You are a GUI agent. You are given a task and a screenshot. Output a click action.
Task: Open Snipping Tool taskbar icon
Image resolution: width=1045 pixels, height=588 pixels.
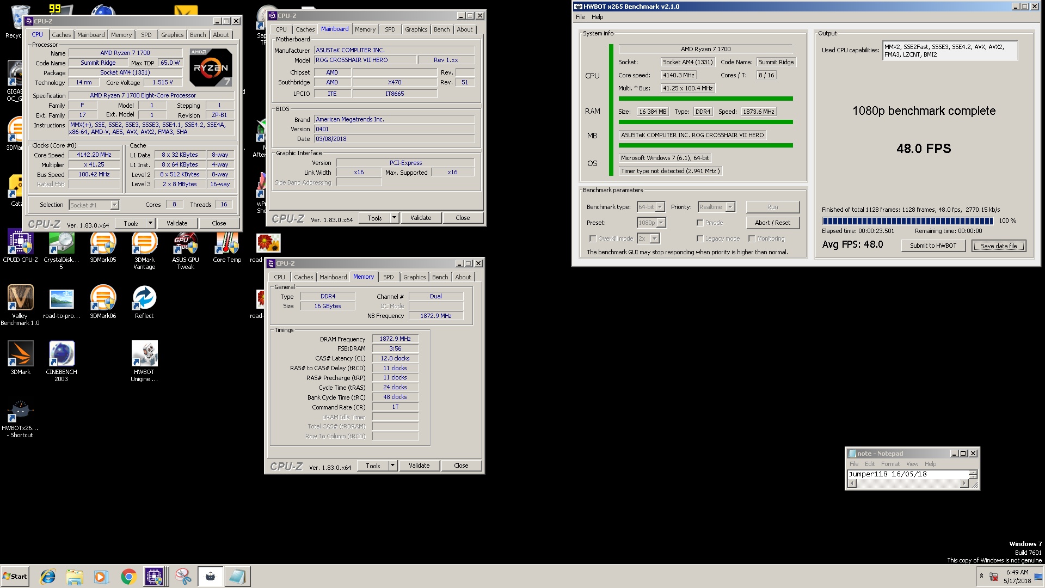point(183,577)
